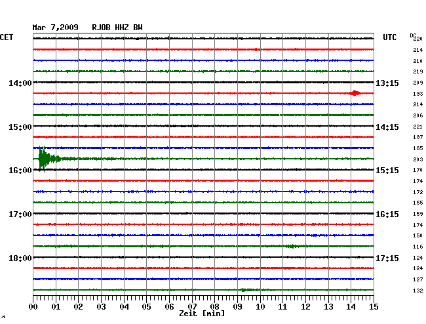Image resolution: width=426 pixels, height=324 pixels.
Task: Click the 10 minute axis label
Action: (260, 307)
